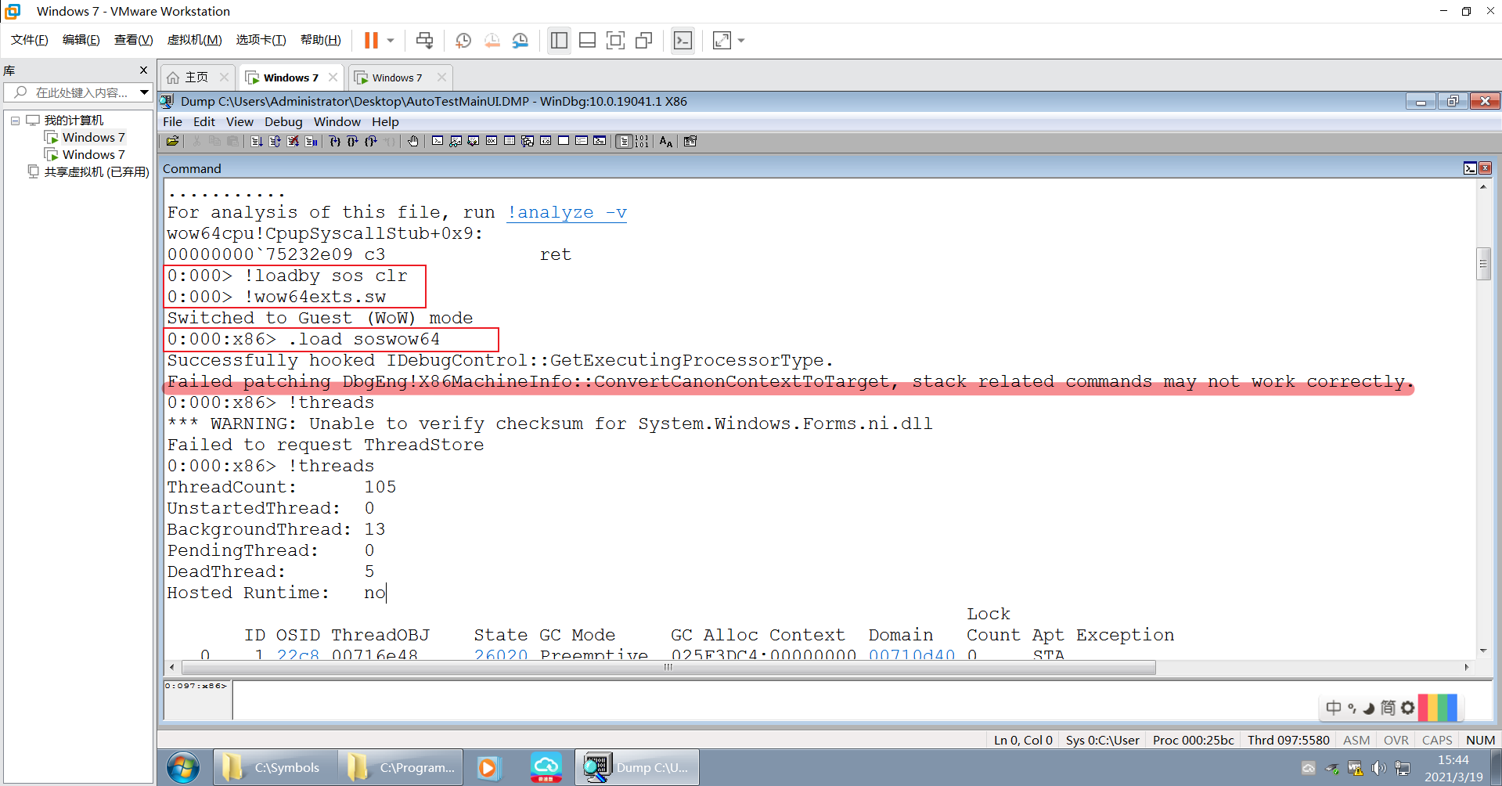The height and width of the screenshot is (786, 1502).
Task: Collapse the 我的计算机 tree node
Action: tap(15, 121)
